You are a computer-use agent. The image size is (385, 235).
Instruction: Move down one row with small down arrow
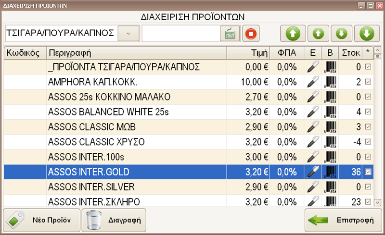coord(342,34)
